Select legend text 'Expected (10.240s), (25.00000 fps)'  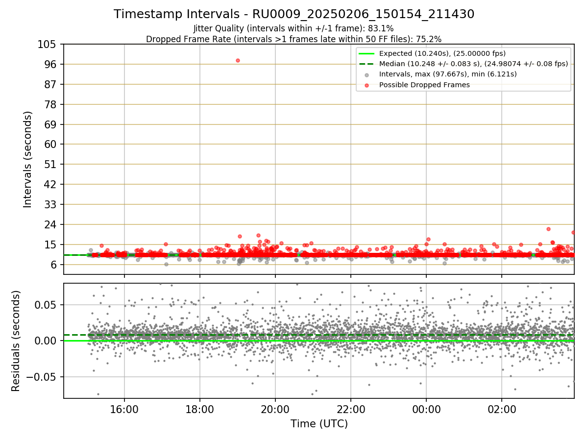coord(442,53)
